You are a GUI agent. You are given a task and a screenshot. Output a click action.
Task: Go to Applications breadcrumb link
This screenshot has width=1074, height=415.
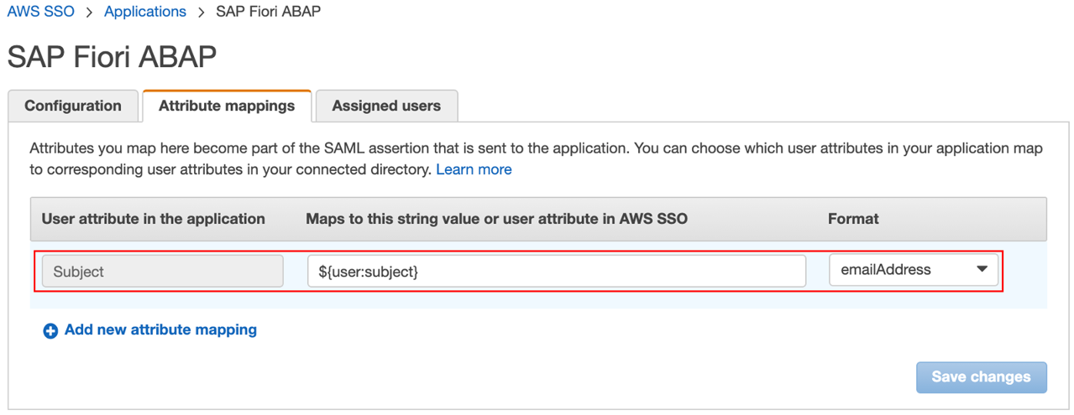pos(145,12)
